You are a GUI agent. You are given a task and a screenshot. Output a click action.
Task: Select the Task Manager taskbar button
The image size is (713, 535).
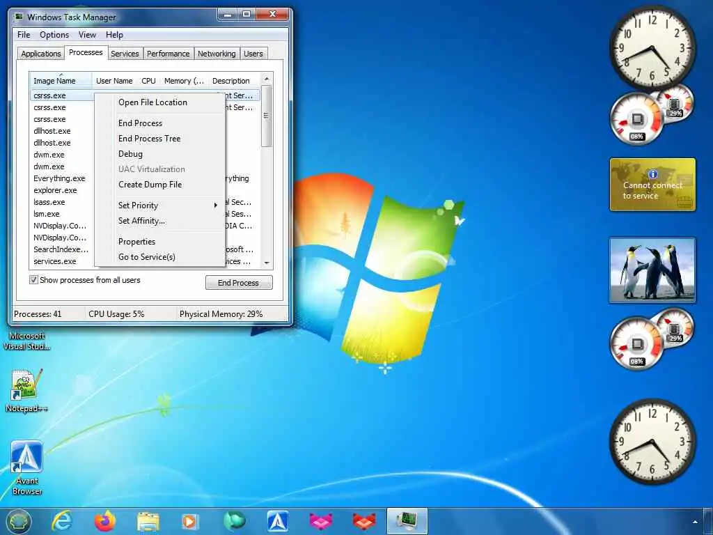407,521
